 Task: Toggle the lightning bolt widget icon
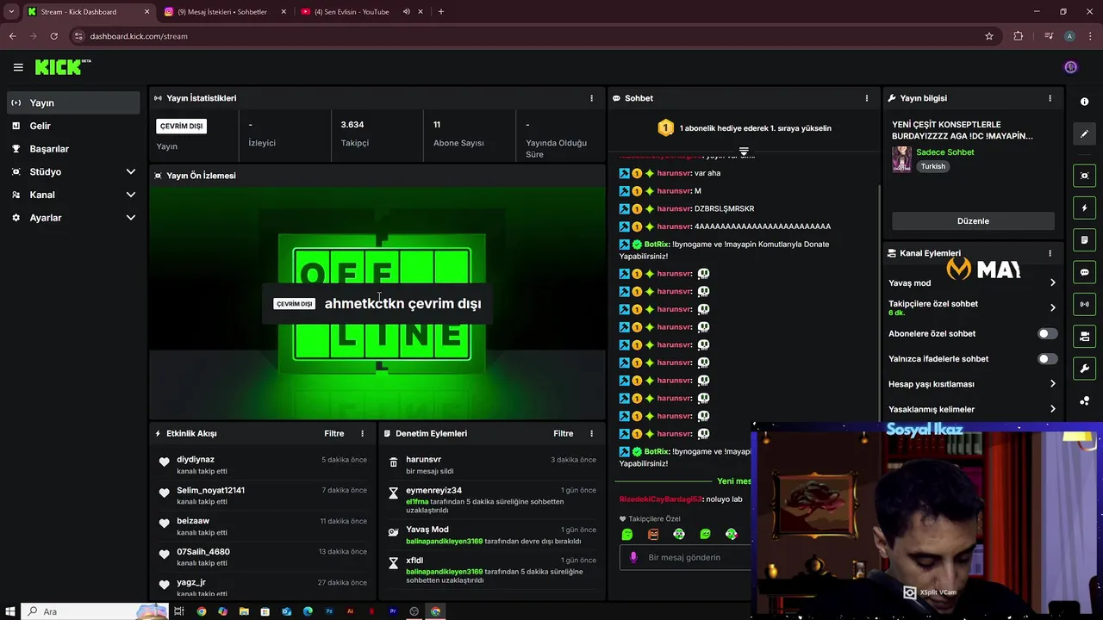(1084, 208)
